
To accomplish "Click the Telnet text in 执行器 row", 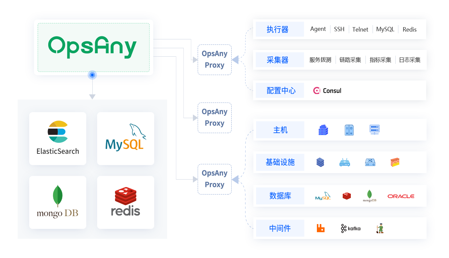I will coord(360,30).
